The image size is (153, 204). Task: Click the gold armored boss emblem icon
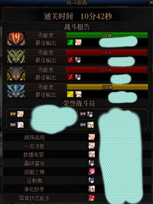coord(16,73)
